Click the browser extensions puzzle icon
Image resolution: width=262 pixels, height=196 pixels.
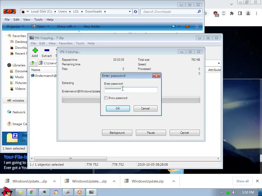[232, 13]
